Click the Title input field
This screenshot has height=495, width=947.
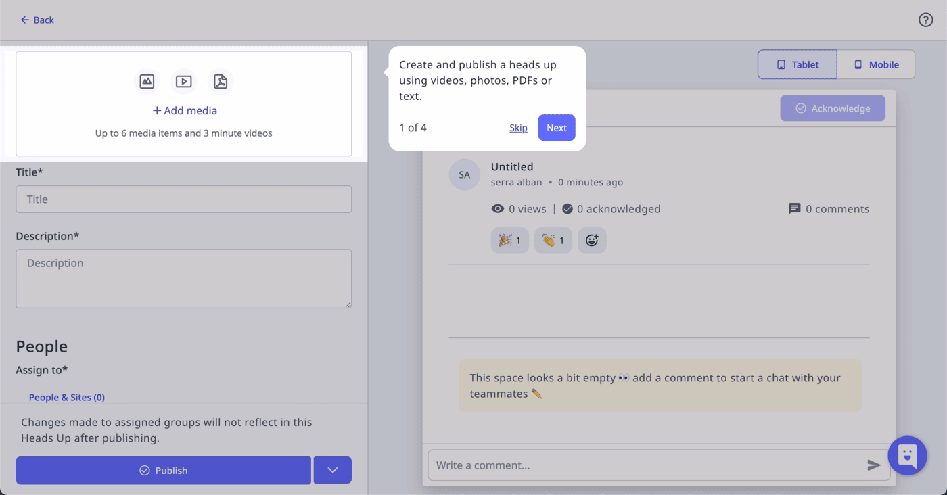point(183,199)
